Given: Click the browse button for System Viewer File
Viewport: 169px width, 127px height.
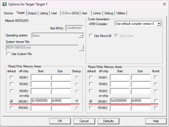Looking at the screenshot, I should 81,48.
